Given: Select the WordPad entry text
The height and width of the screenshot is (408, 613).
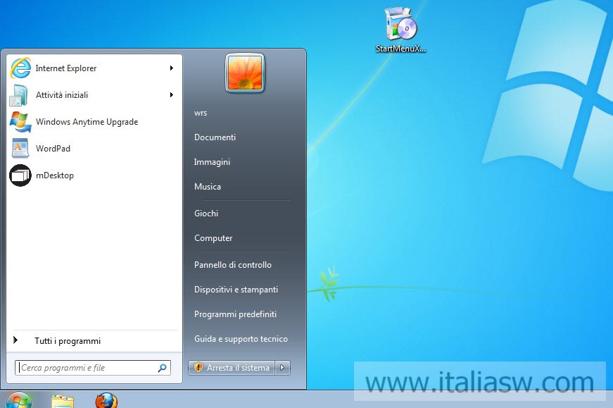Looking at the screenshot, I should [x=53, y=149].
